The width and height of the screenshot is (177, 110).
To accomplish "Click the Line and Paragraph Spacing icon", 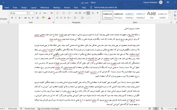I will click(x=75, y=18).
